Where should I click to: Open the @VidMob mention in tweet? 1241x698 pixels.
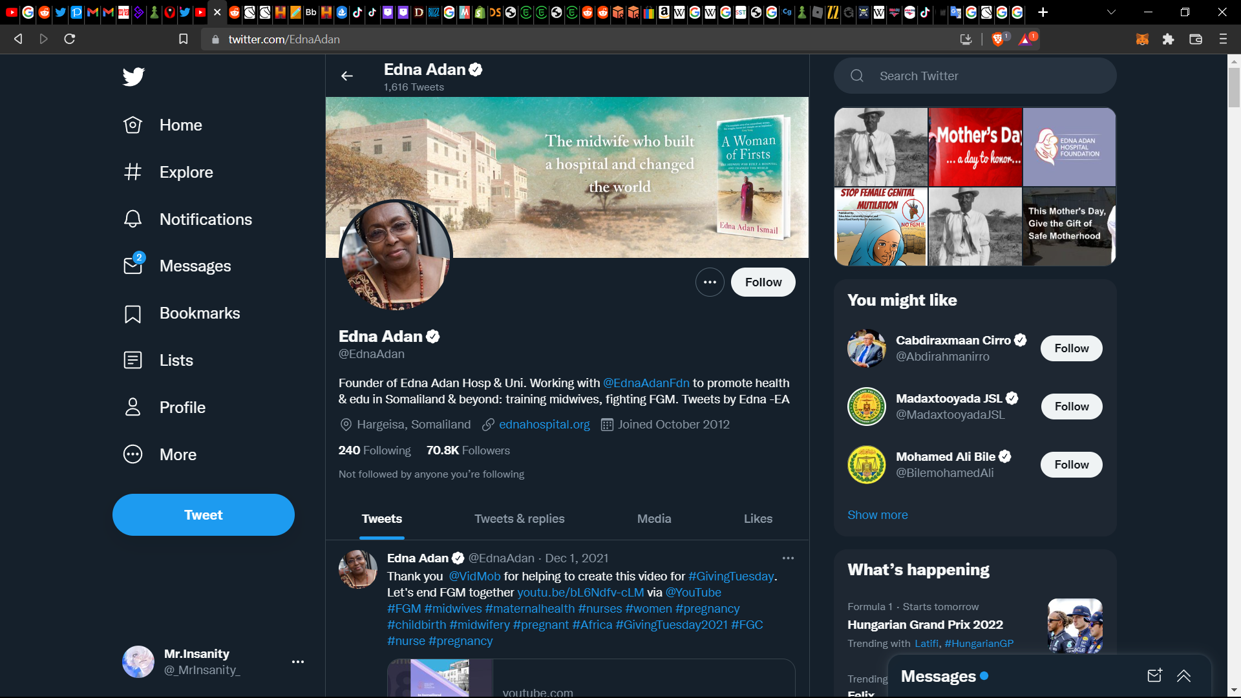click(x=474, y=576)
